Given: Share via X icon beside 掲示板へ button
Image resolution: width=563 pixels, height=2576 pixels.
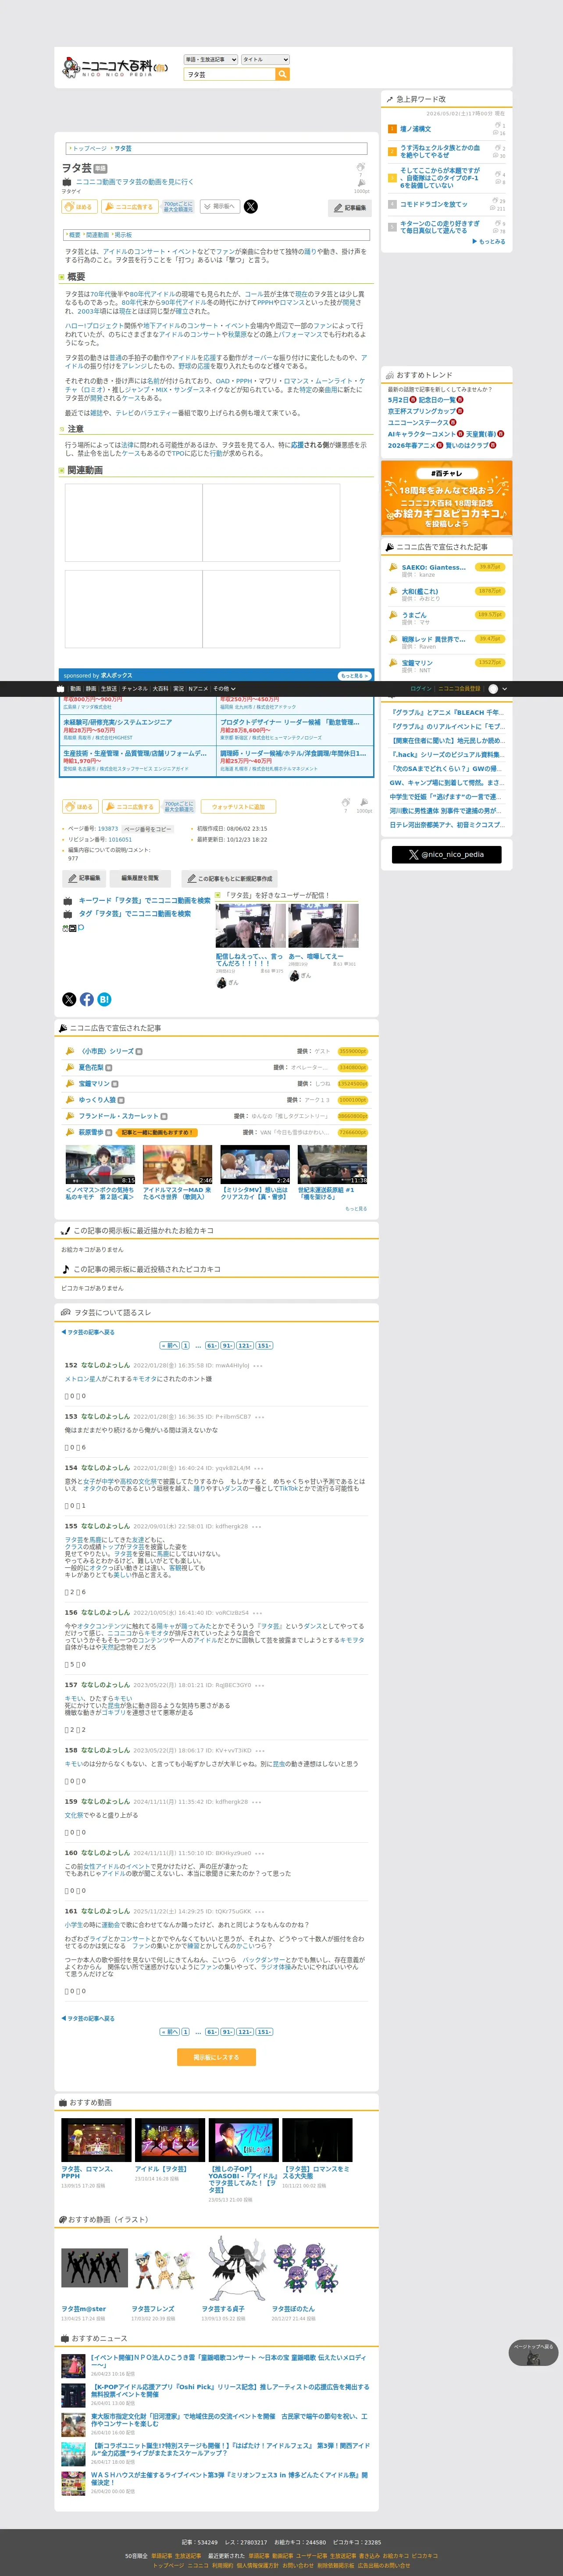Looking at the screenshot, I should 251,207.
